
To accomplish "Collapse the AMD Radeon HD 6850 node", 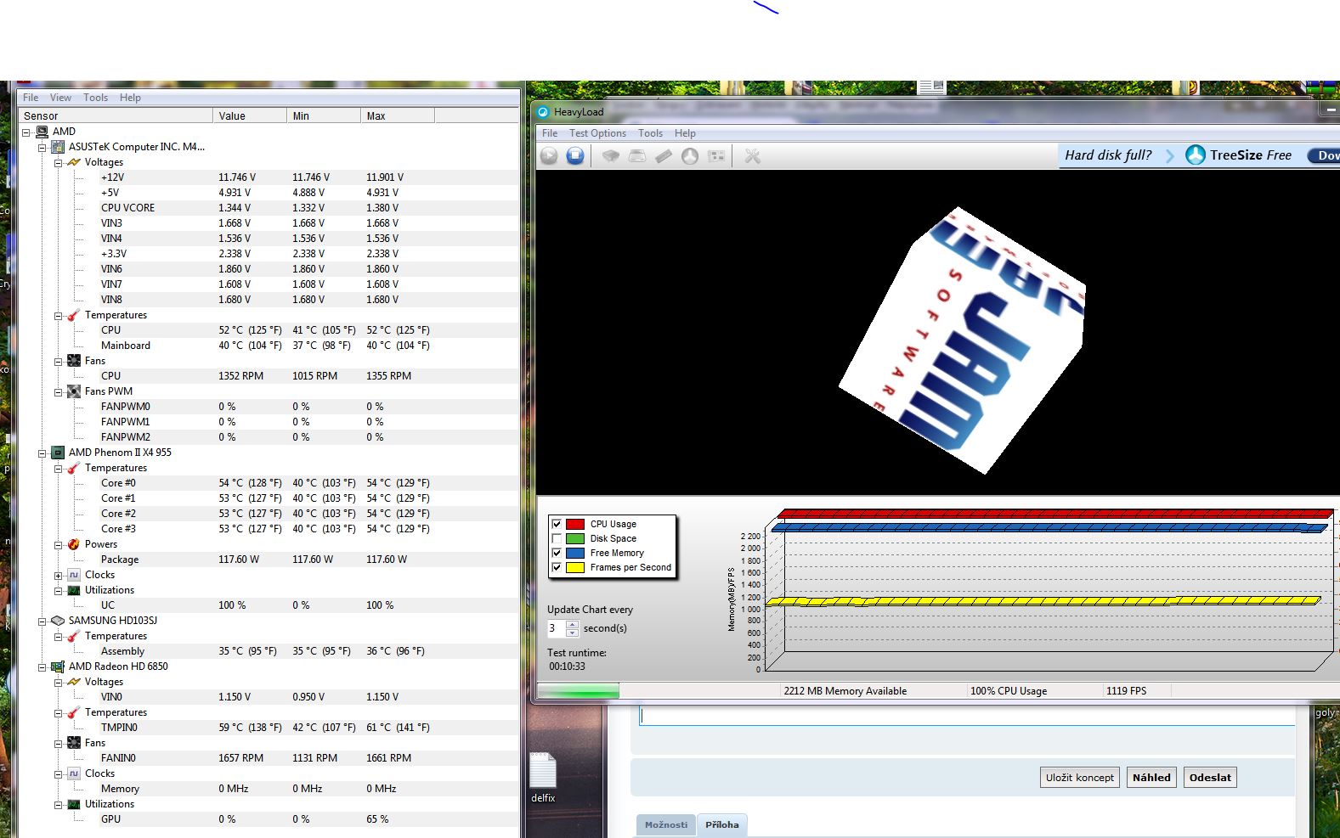I will pos(42,666).
